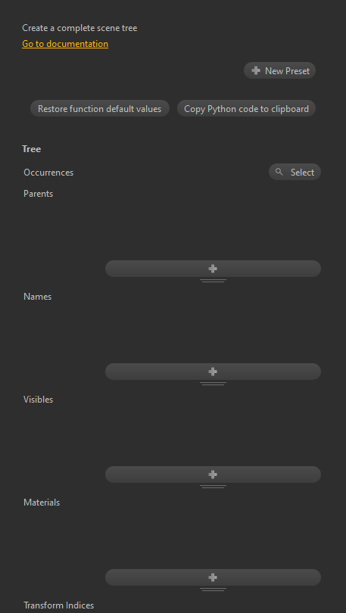
Task: Grab the resize handle below Parents list
Action: point(213,281)
